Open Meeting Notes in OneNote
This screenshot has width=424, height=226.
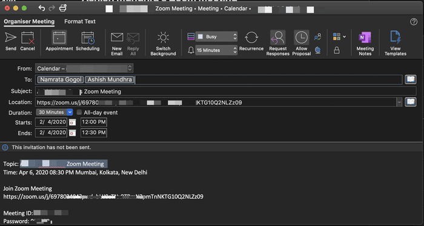365,44
